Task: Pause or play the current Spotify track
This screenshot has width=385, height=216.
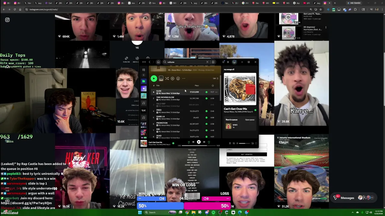Action: tap(199, 142)
